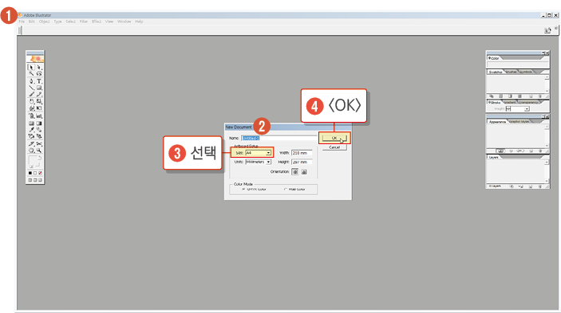The height and width of the screenshot is (313, 561).
Task: Open the Effect menu
Action: pos(97,22)
